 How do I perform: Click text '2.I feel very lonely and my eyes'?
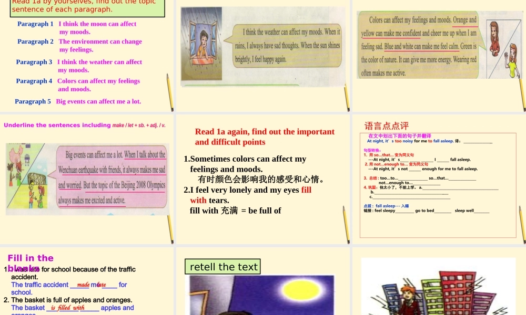(241, 190)
